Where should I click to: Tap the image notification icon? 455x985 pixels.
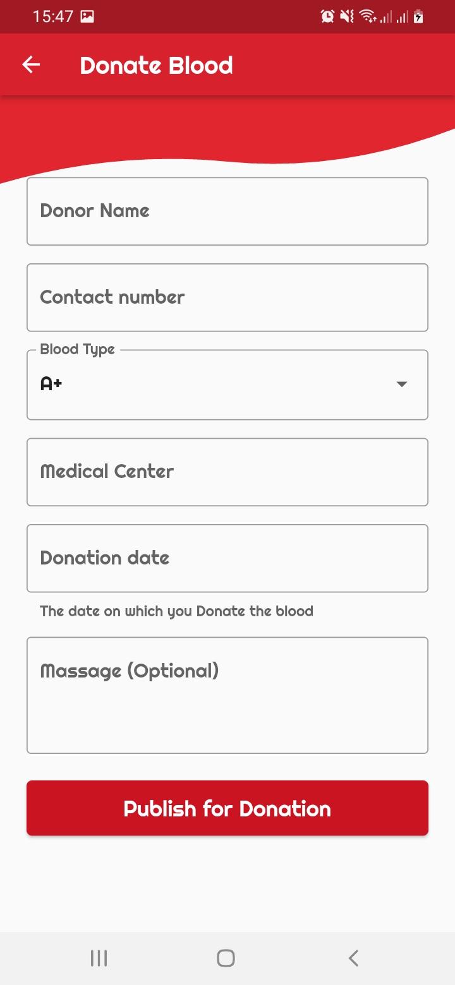click(x=87, y=16)
